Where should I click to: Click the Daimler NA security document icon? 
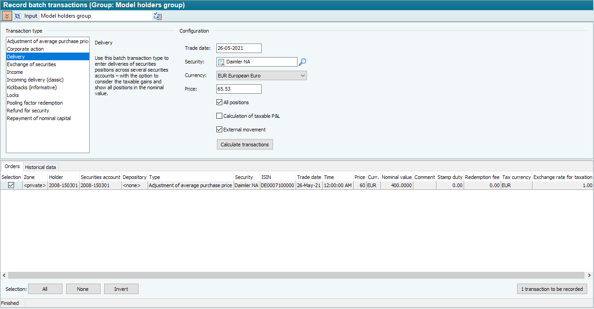click(221, 62)
